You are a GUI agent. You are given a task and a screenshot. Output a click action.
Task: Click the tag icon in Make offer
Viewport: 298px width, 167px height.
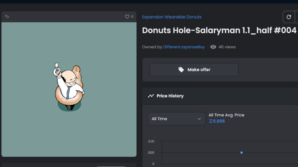coord(181,70)
